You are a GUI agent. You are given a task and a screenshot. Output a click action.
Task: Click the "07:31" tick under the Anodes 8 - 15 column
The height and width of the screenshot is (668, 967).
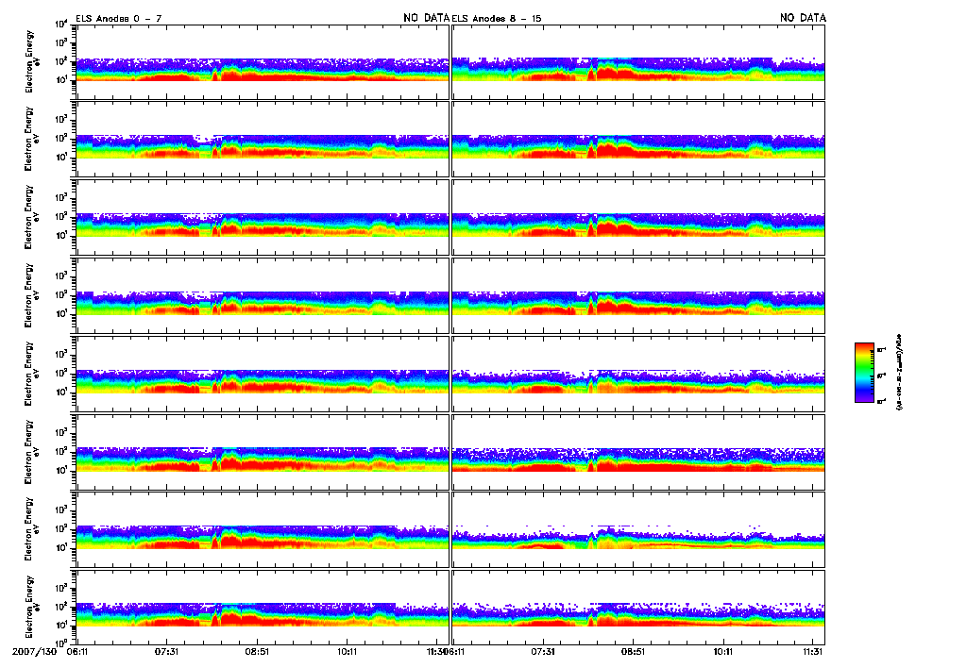[543, 651]
